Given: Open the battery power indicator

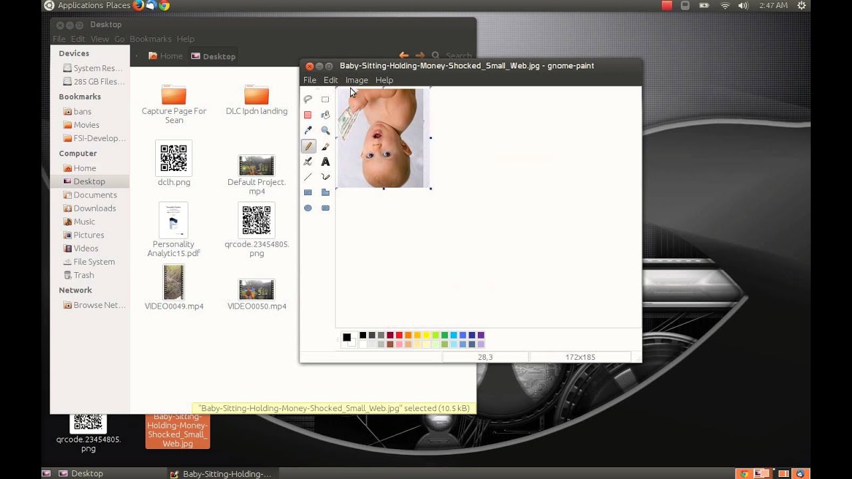Looking at the screenshot, I should point(704,5).
